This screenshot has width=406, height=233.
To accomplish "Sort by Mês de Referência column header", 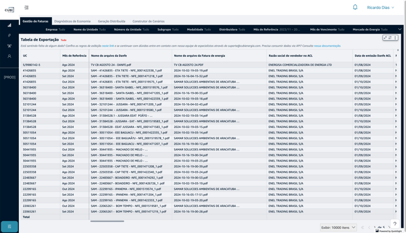I will (x=74, y=55).
